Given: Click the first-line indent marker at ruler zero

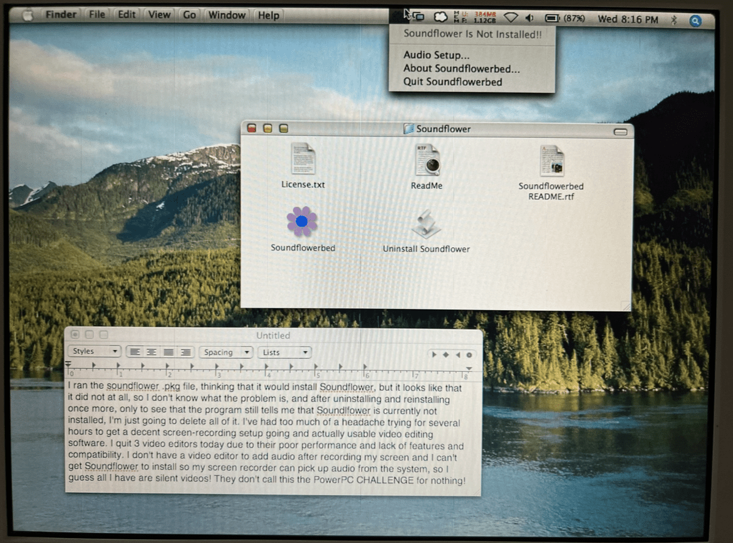Looking at the screenshot, I should (69, 363).
